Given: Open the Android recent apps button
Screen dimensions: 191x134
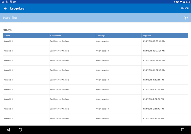Looking at the screenshot, I should click(x=182, y=130).
